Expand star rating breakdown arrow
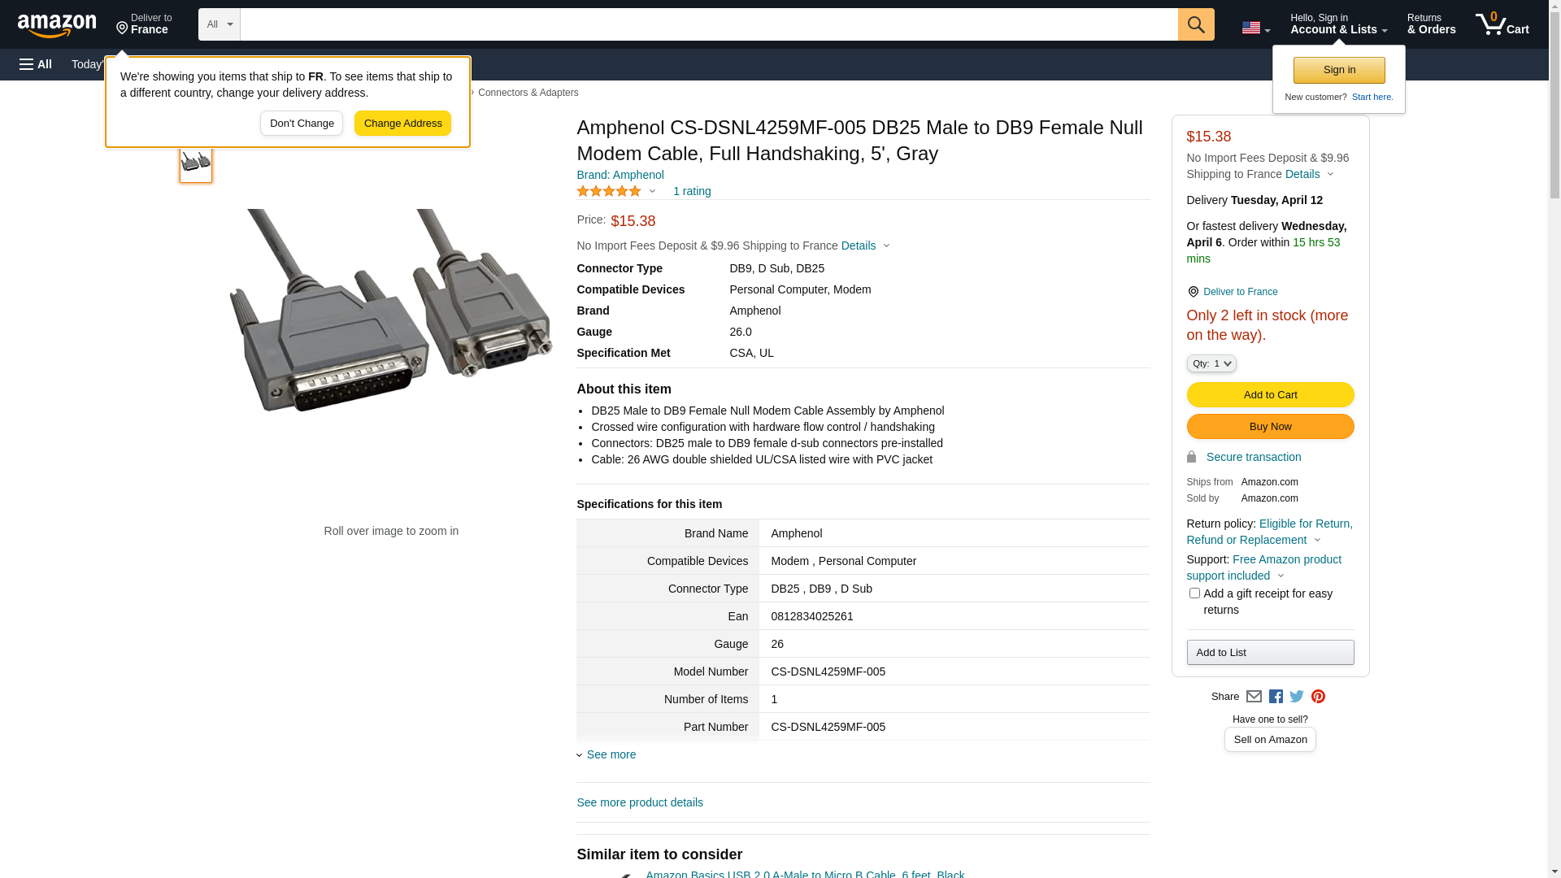1561x878 pixels. click(x=652, y=191)
